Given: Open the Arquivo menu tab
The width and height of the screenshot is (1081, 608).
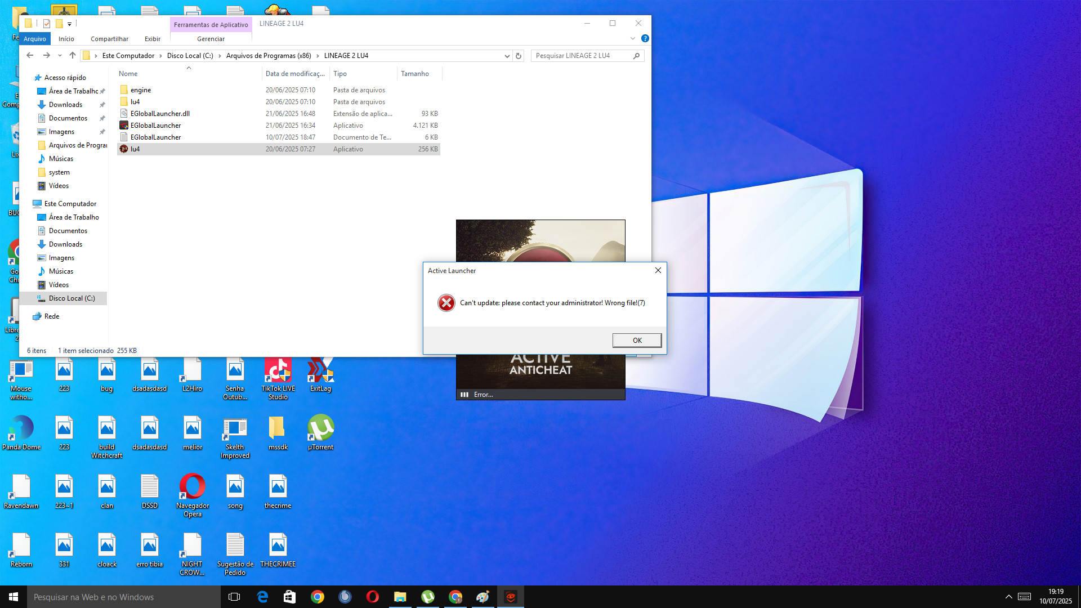Looking at the screenshot, I should 35,39.
